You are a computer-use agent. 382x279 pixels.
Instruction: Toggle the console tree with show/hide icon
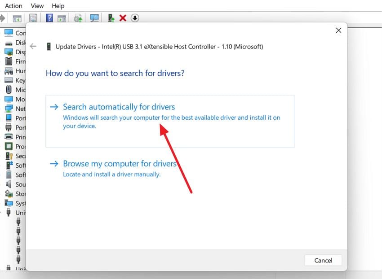16,18
